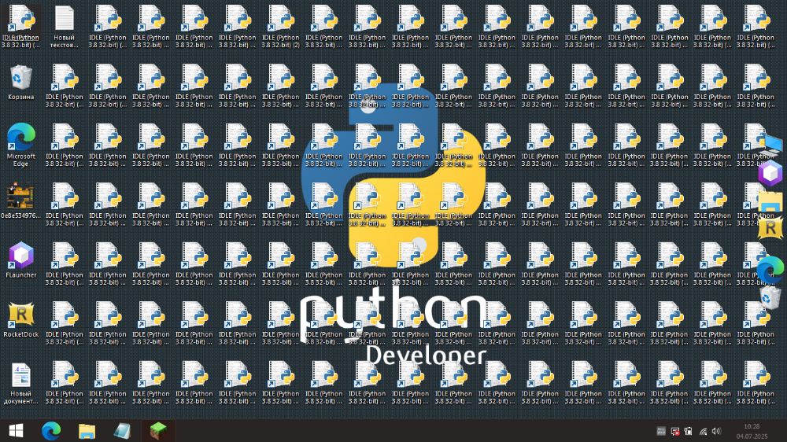Open the volume speaker tray icon

click(x=716, y=431)
